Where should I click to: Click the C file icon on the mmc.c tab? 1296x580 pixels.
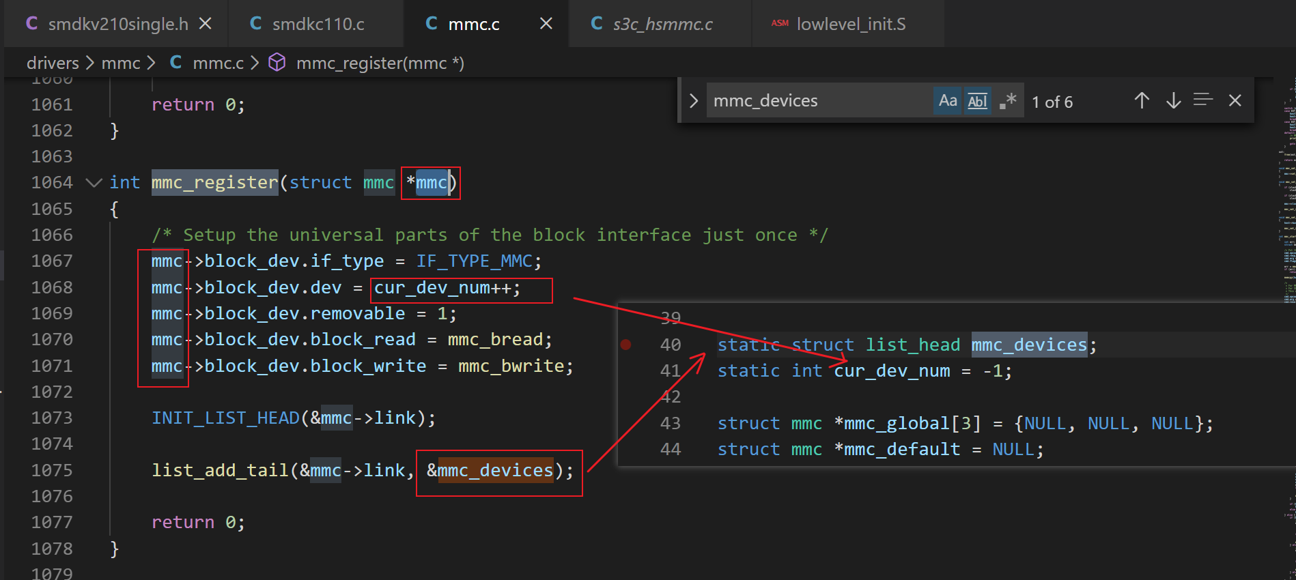[x=432, y=23]
